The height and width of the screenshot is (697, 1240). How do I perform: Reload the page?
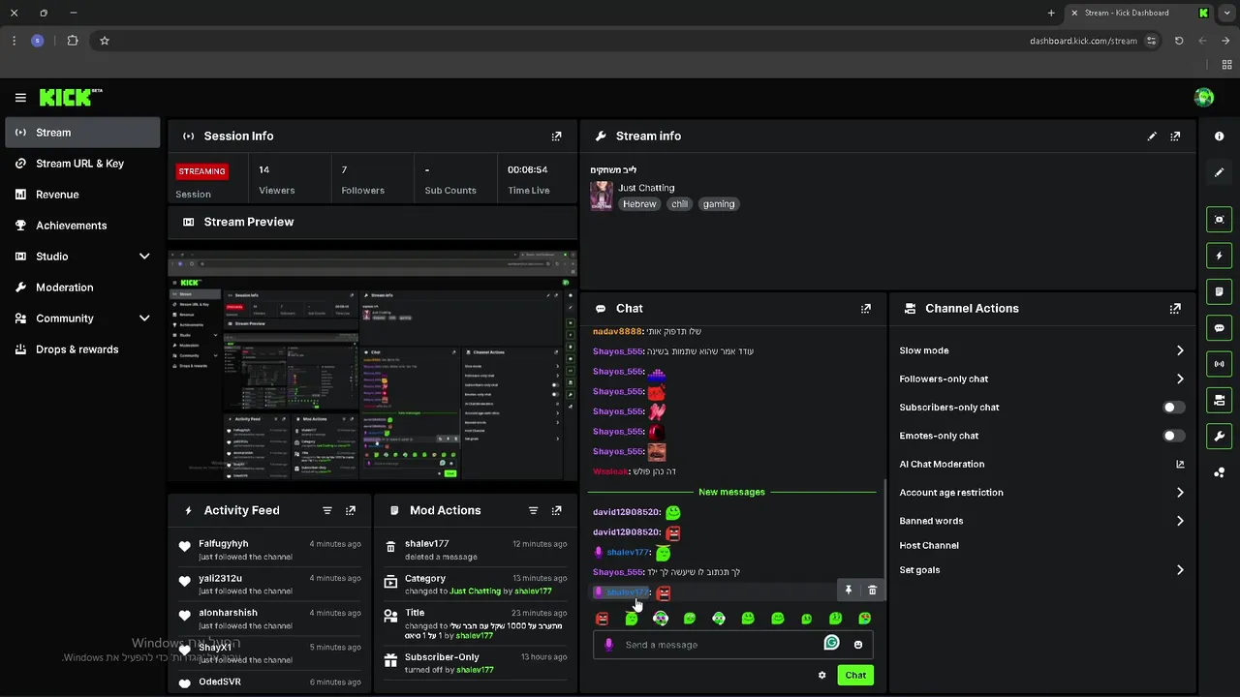click(1179, 41)
